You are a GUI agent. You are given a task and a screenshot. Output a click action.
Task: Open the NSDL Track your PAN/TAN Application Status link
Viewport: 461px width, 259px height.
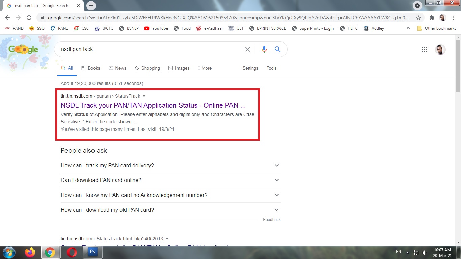point(153,105)
